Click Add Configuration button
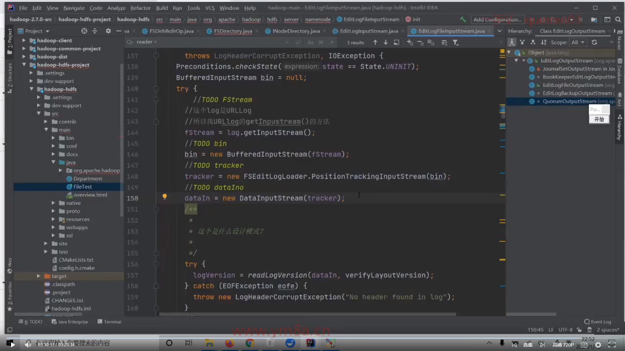The image size is (625, 351). (497, 19)
